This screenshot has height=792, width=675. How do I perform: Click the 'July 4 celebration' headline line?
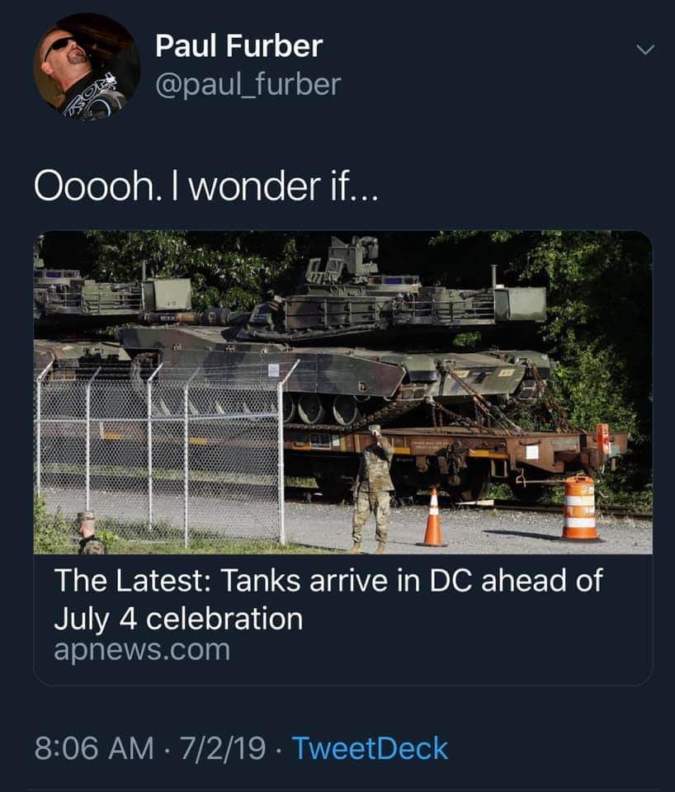(x=178, y=620)
